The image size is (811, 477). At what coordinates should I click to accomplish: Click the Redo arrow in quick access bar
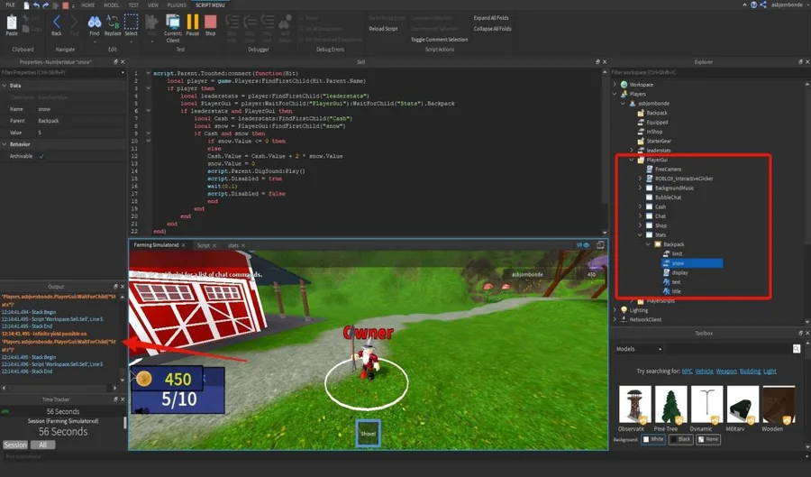(46, 5)
